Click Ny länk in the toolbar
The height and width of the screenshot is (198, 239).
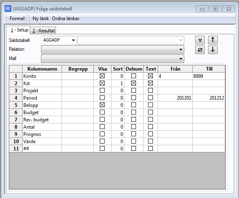click(x=41, y=19)
